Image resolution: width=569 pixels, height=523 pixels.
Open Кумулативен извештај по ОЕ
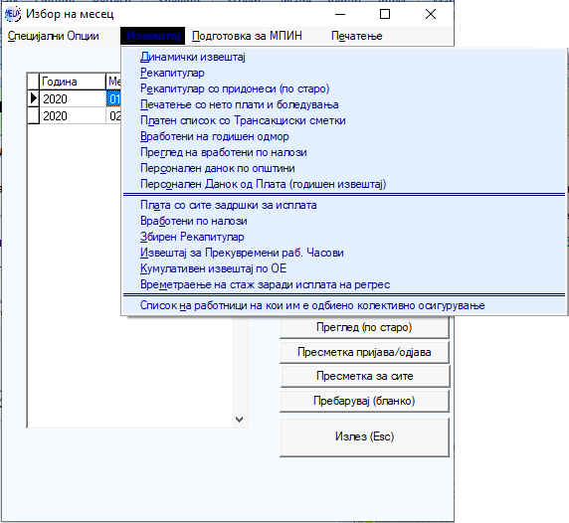pyautogui.click(x=213, y=268)
